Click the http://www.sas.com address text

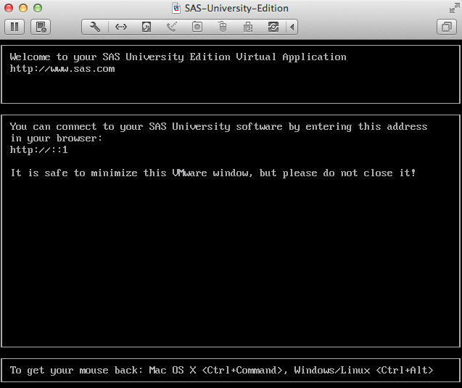coord(62,69)
